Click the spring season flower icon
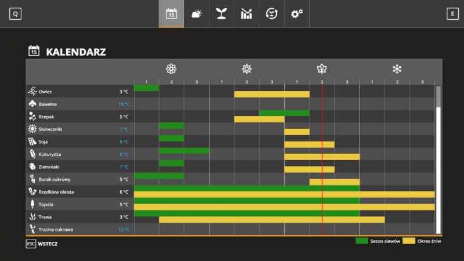464x261 pixels. (171, 69)
